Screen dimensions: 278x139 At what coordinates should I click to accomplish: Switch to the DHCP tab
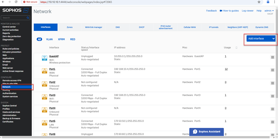point(142,27)
